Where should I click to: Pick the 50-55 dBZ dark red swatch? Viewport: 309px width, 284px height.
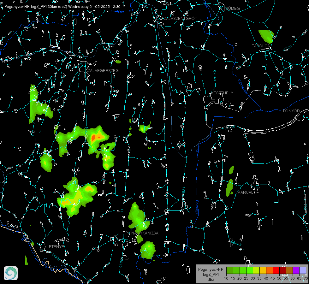[283, 270]
